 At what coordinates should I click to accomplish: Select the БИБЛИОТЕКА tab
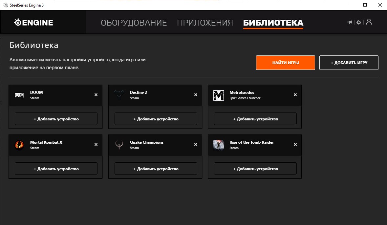click(273, 23)
